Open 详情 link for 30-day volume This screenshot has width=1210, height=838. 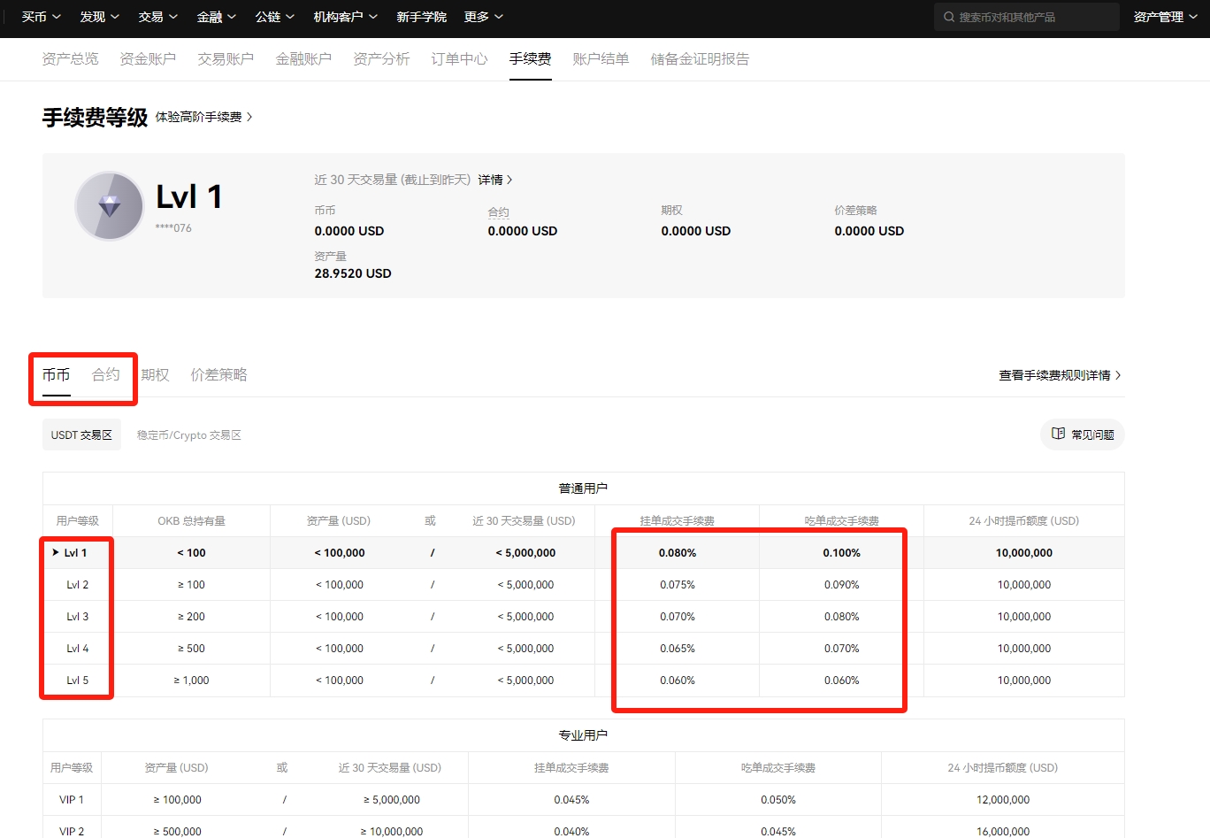point(495,180)
